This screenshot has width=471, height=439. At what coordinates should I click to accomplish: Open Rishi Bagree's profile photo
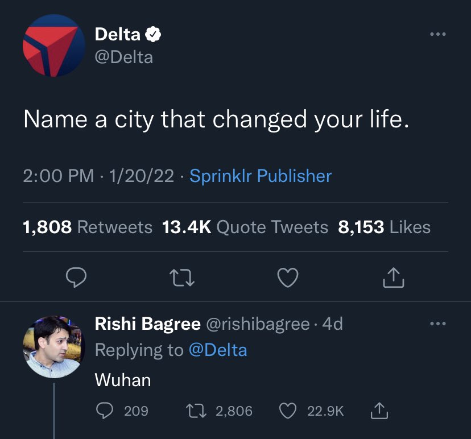[x=53, y=347]
